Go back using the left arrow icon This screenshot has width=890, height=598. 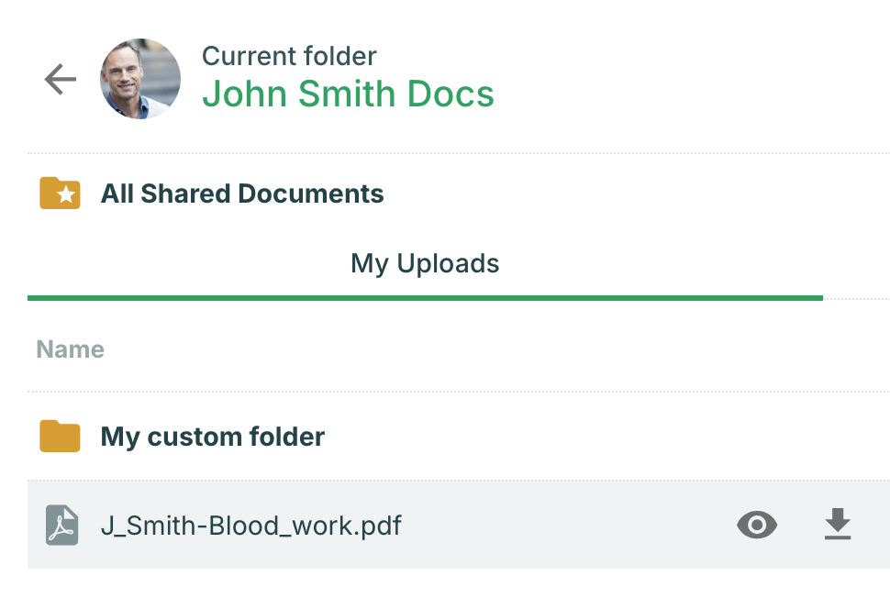[x=61, y=80]
